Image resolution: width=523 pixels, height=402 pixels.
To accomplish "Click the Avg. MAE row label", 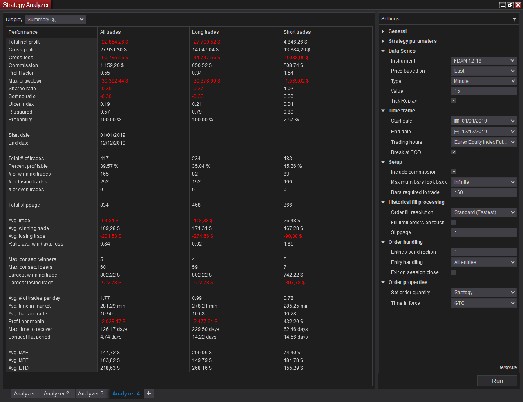I will tap(18, 353).
